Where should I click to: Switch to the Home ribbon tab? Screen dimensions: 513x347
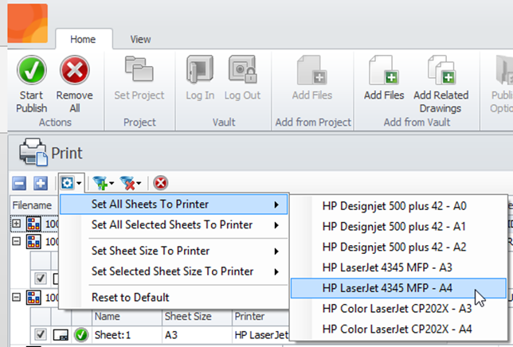[x=83, y=39]
